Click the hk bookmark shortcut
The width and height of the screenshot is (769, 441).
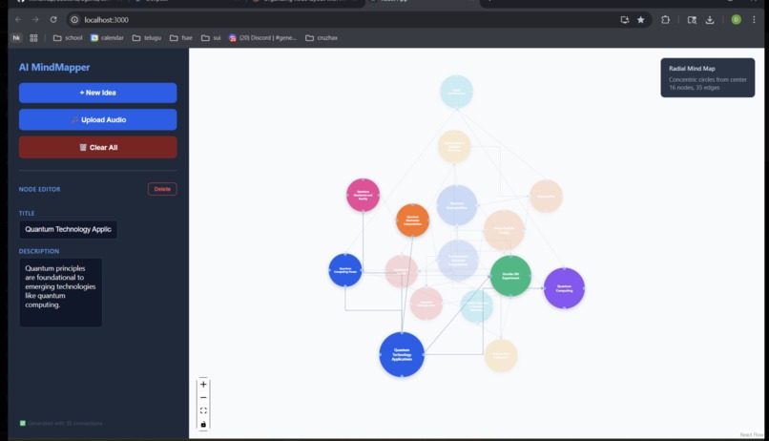point(16,38)
